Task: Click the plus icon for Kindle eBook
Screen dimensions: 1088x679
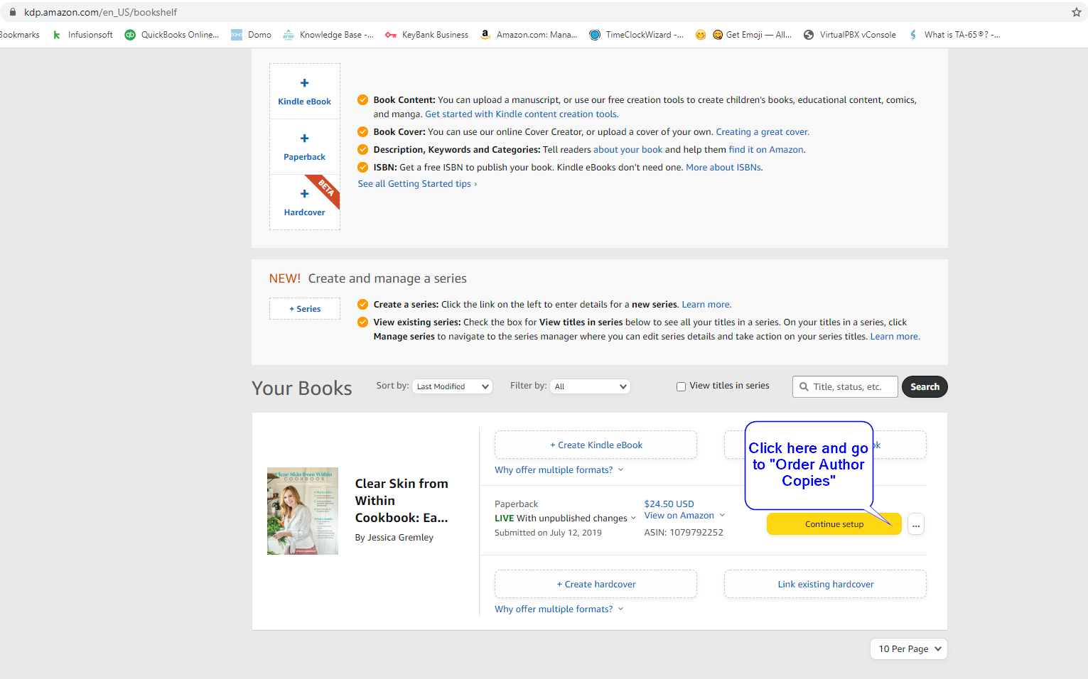Action: (304, 83)
